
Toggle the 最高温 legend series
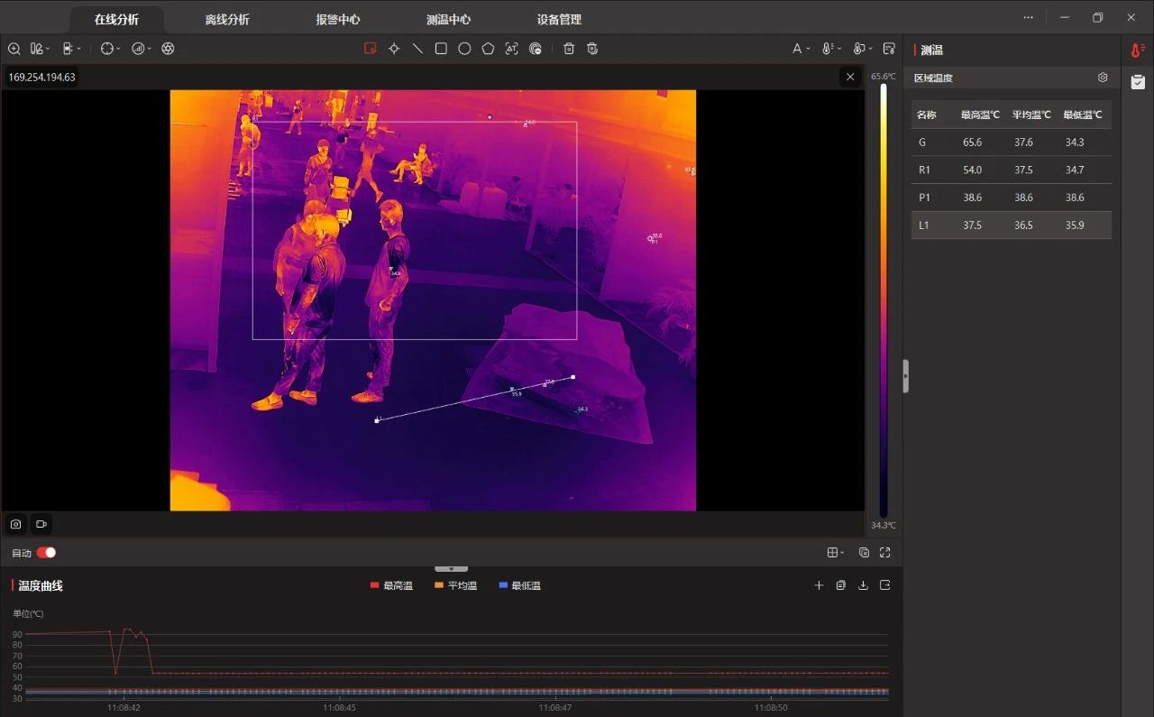(x=391, y=586)
